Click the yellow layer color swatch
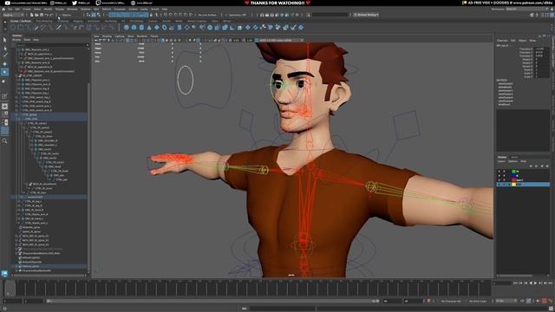555x312 pixels. coord(514,185)
